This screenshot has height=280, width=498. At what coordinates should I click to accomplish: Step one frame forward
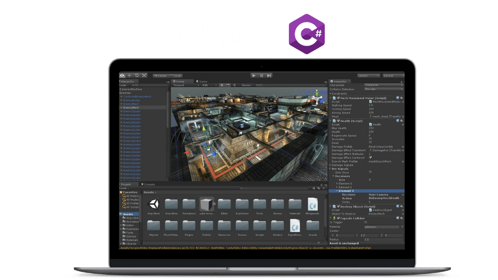tap(269, 75)
